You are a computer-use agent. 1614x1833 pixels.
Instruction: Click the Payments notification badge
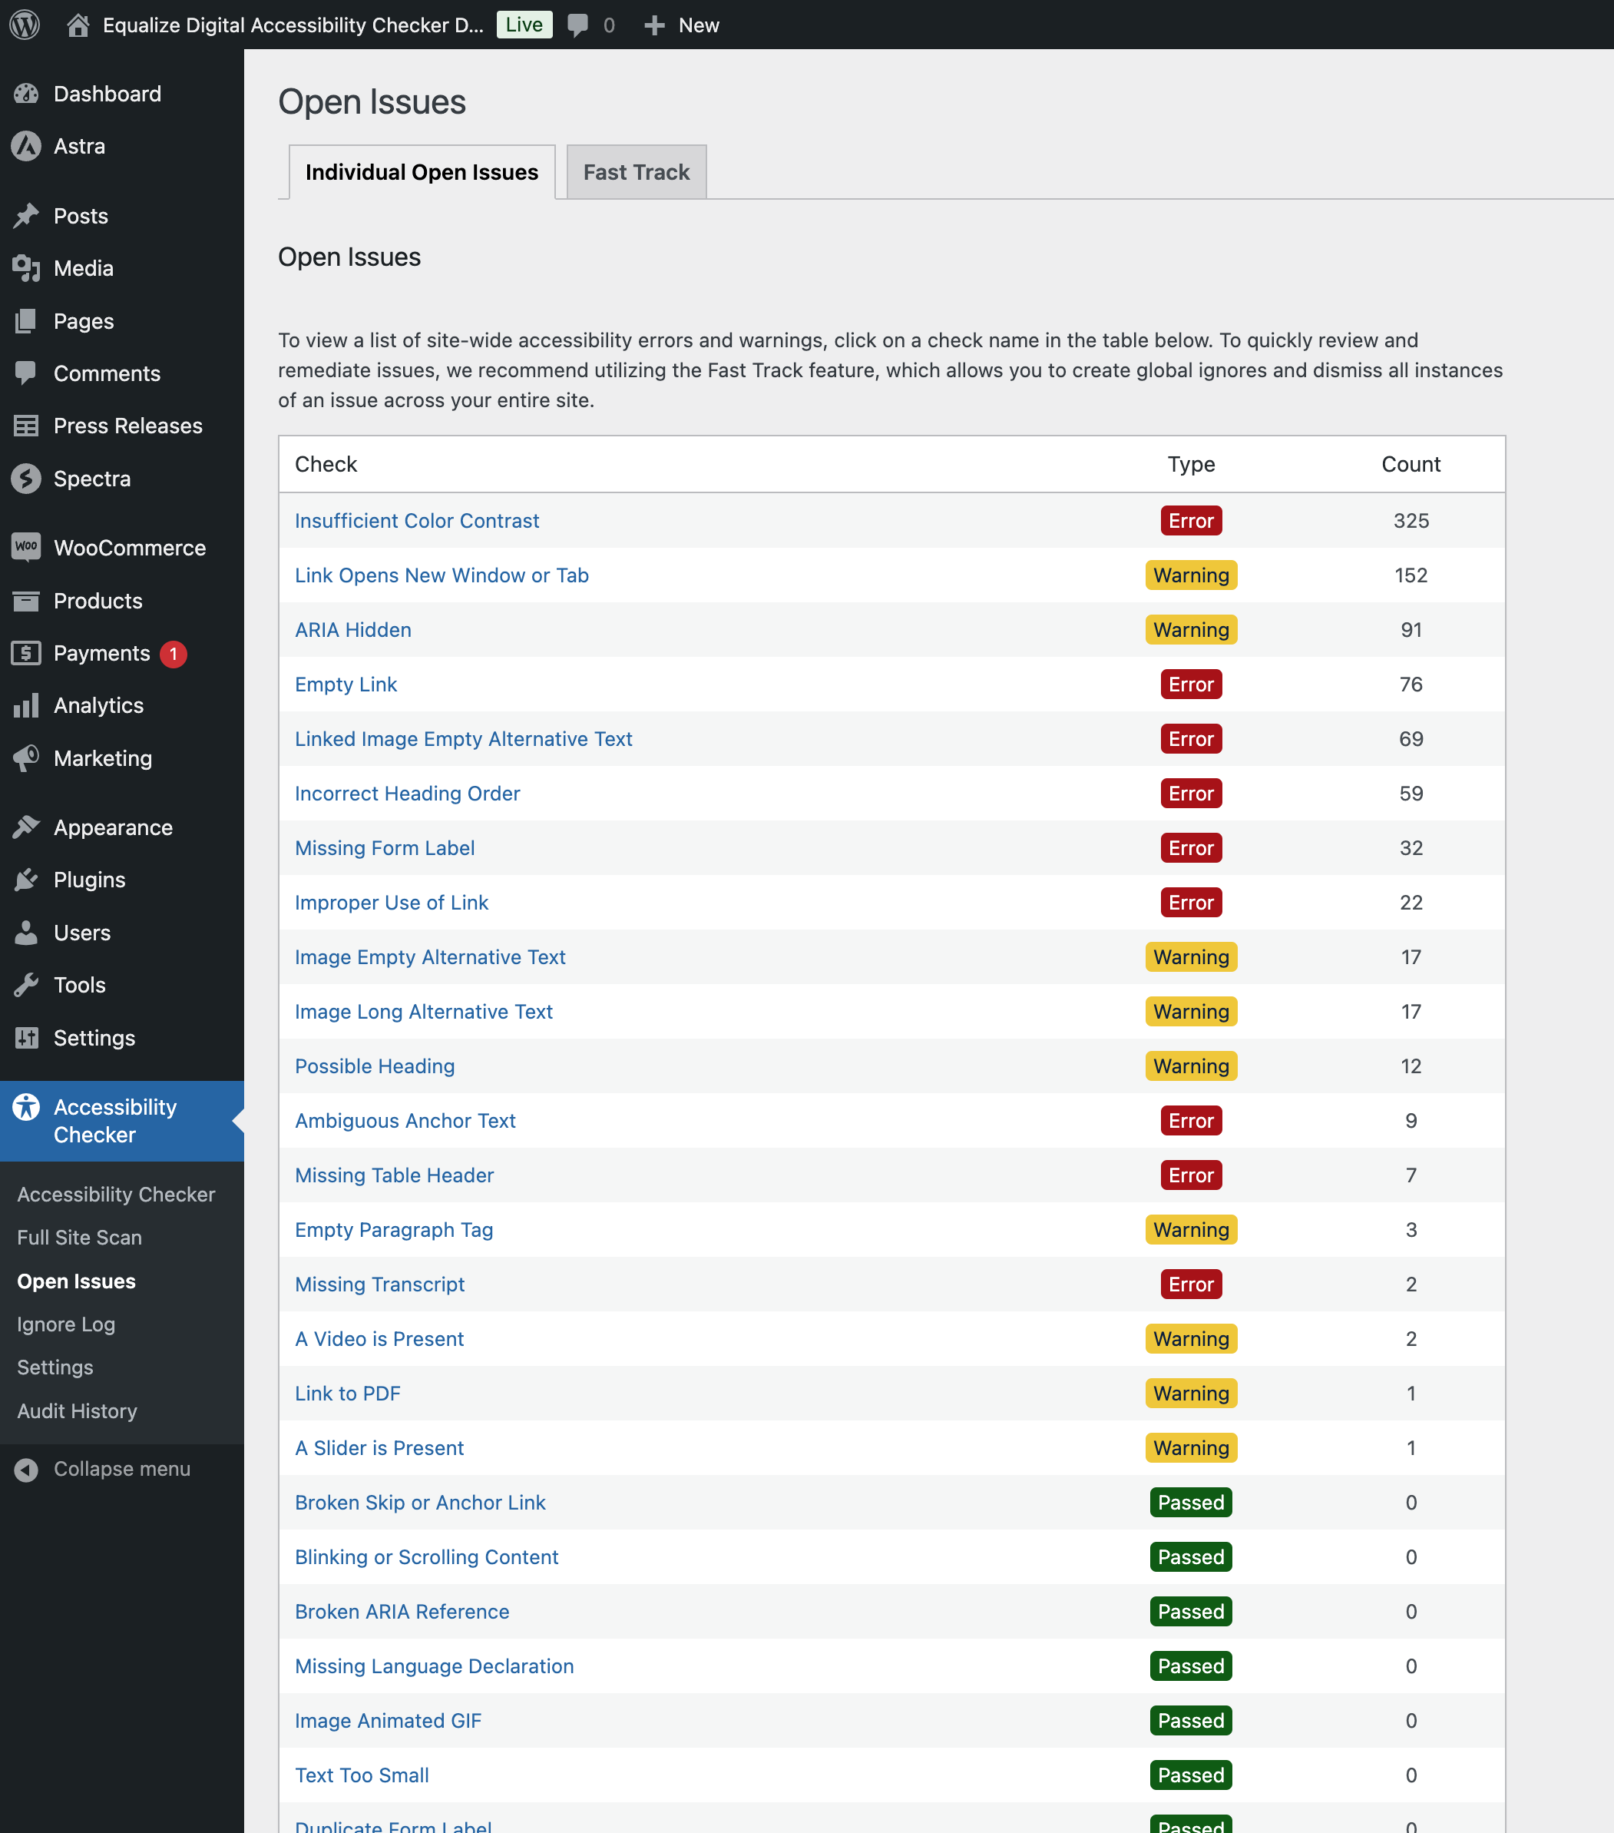coord(174,654)
